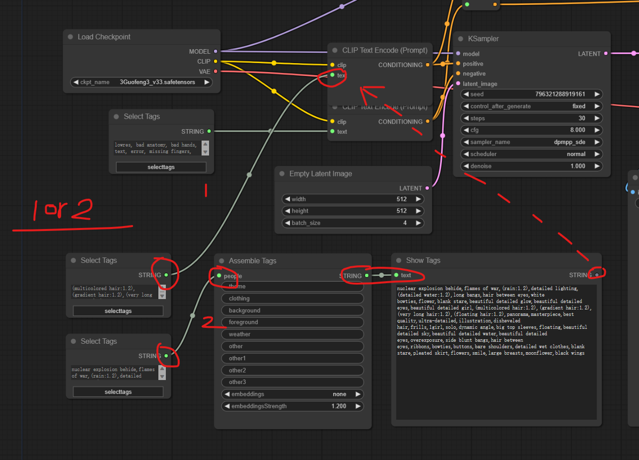Decrease embeddingsStrength with its left arrow

pyautogui.click(x=227, y=406)
